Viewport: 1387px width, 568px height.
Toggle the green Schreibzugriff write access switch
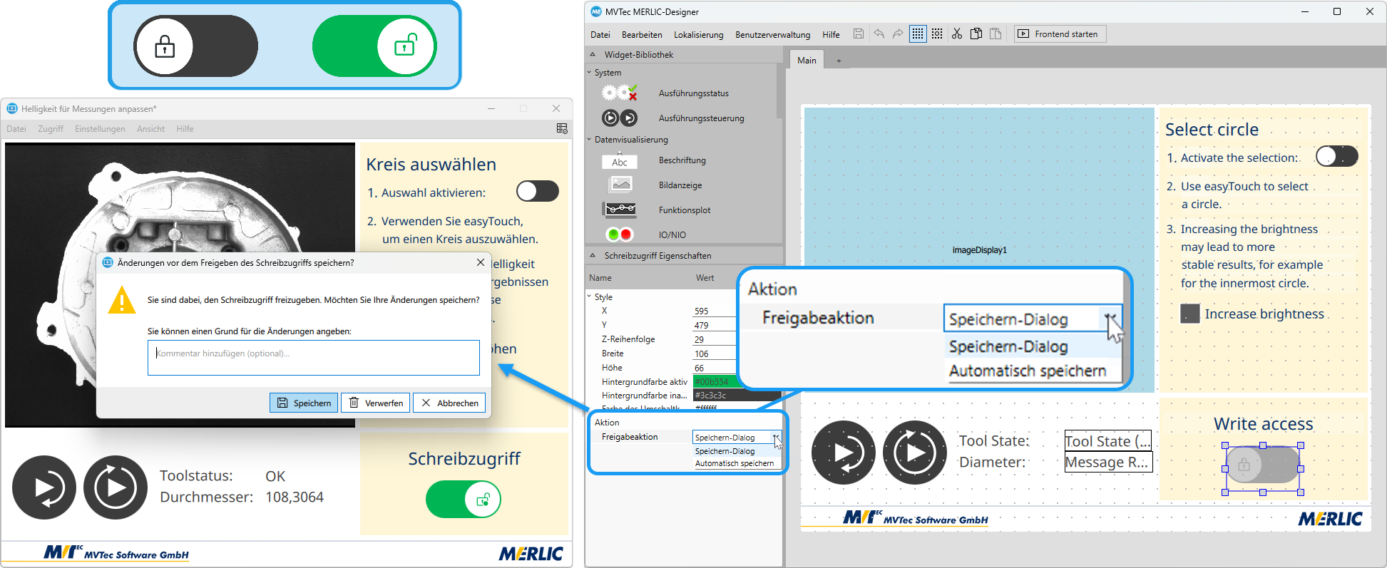464,500
